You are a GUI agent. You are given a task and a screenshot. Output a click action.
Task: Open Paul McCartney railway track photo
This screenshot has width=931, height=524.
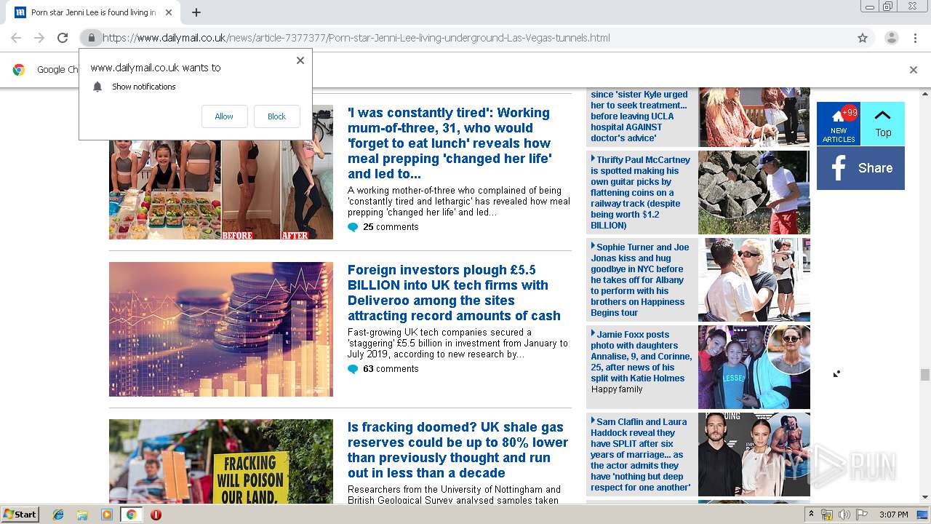754,192
